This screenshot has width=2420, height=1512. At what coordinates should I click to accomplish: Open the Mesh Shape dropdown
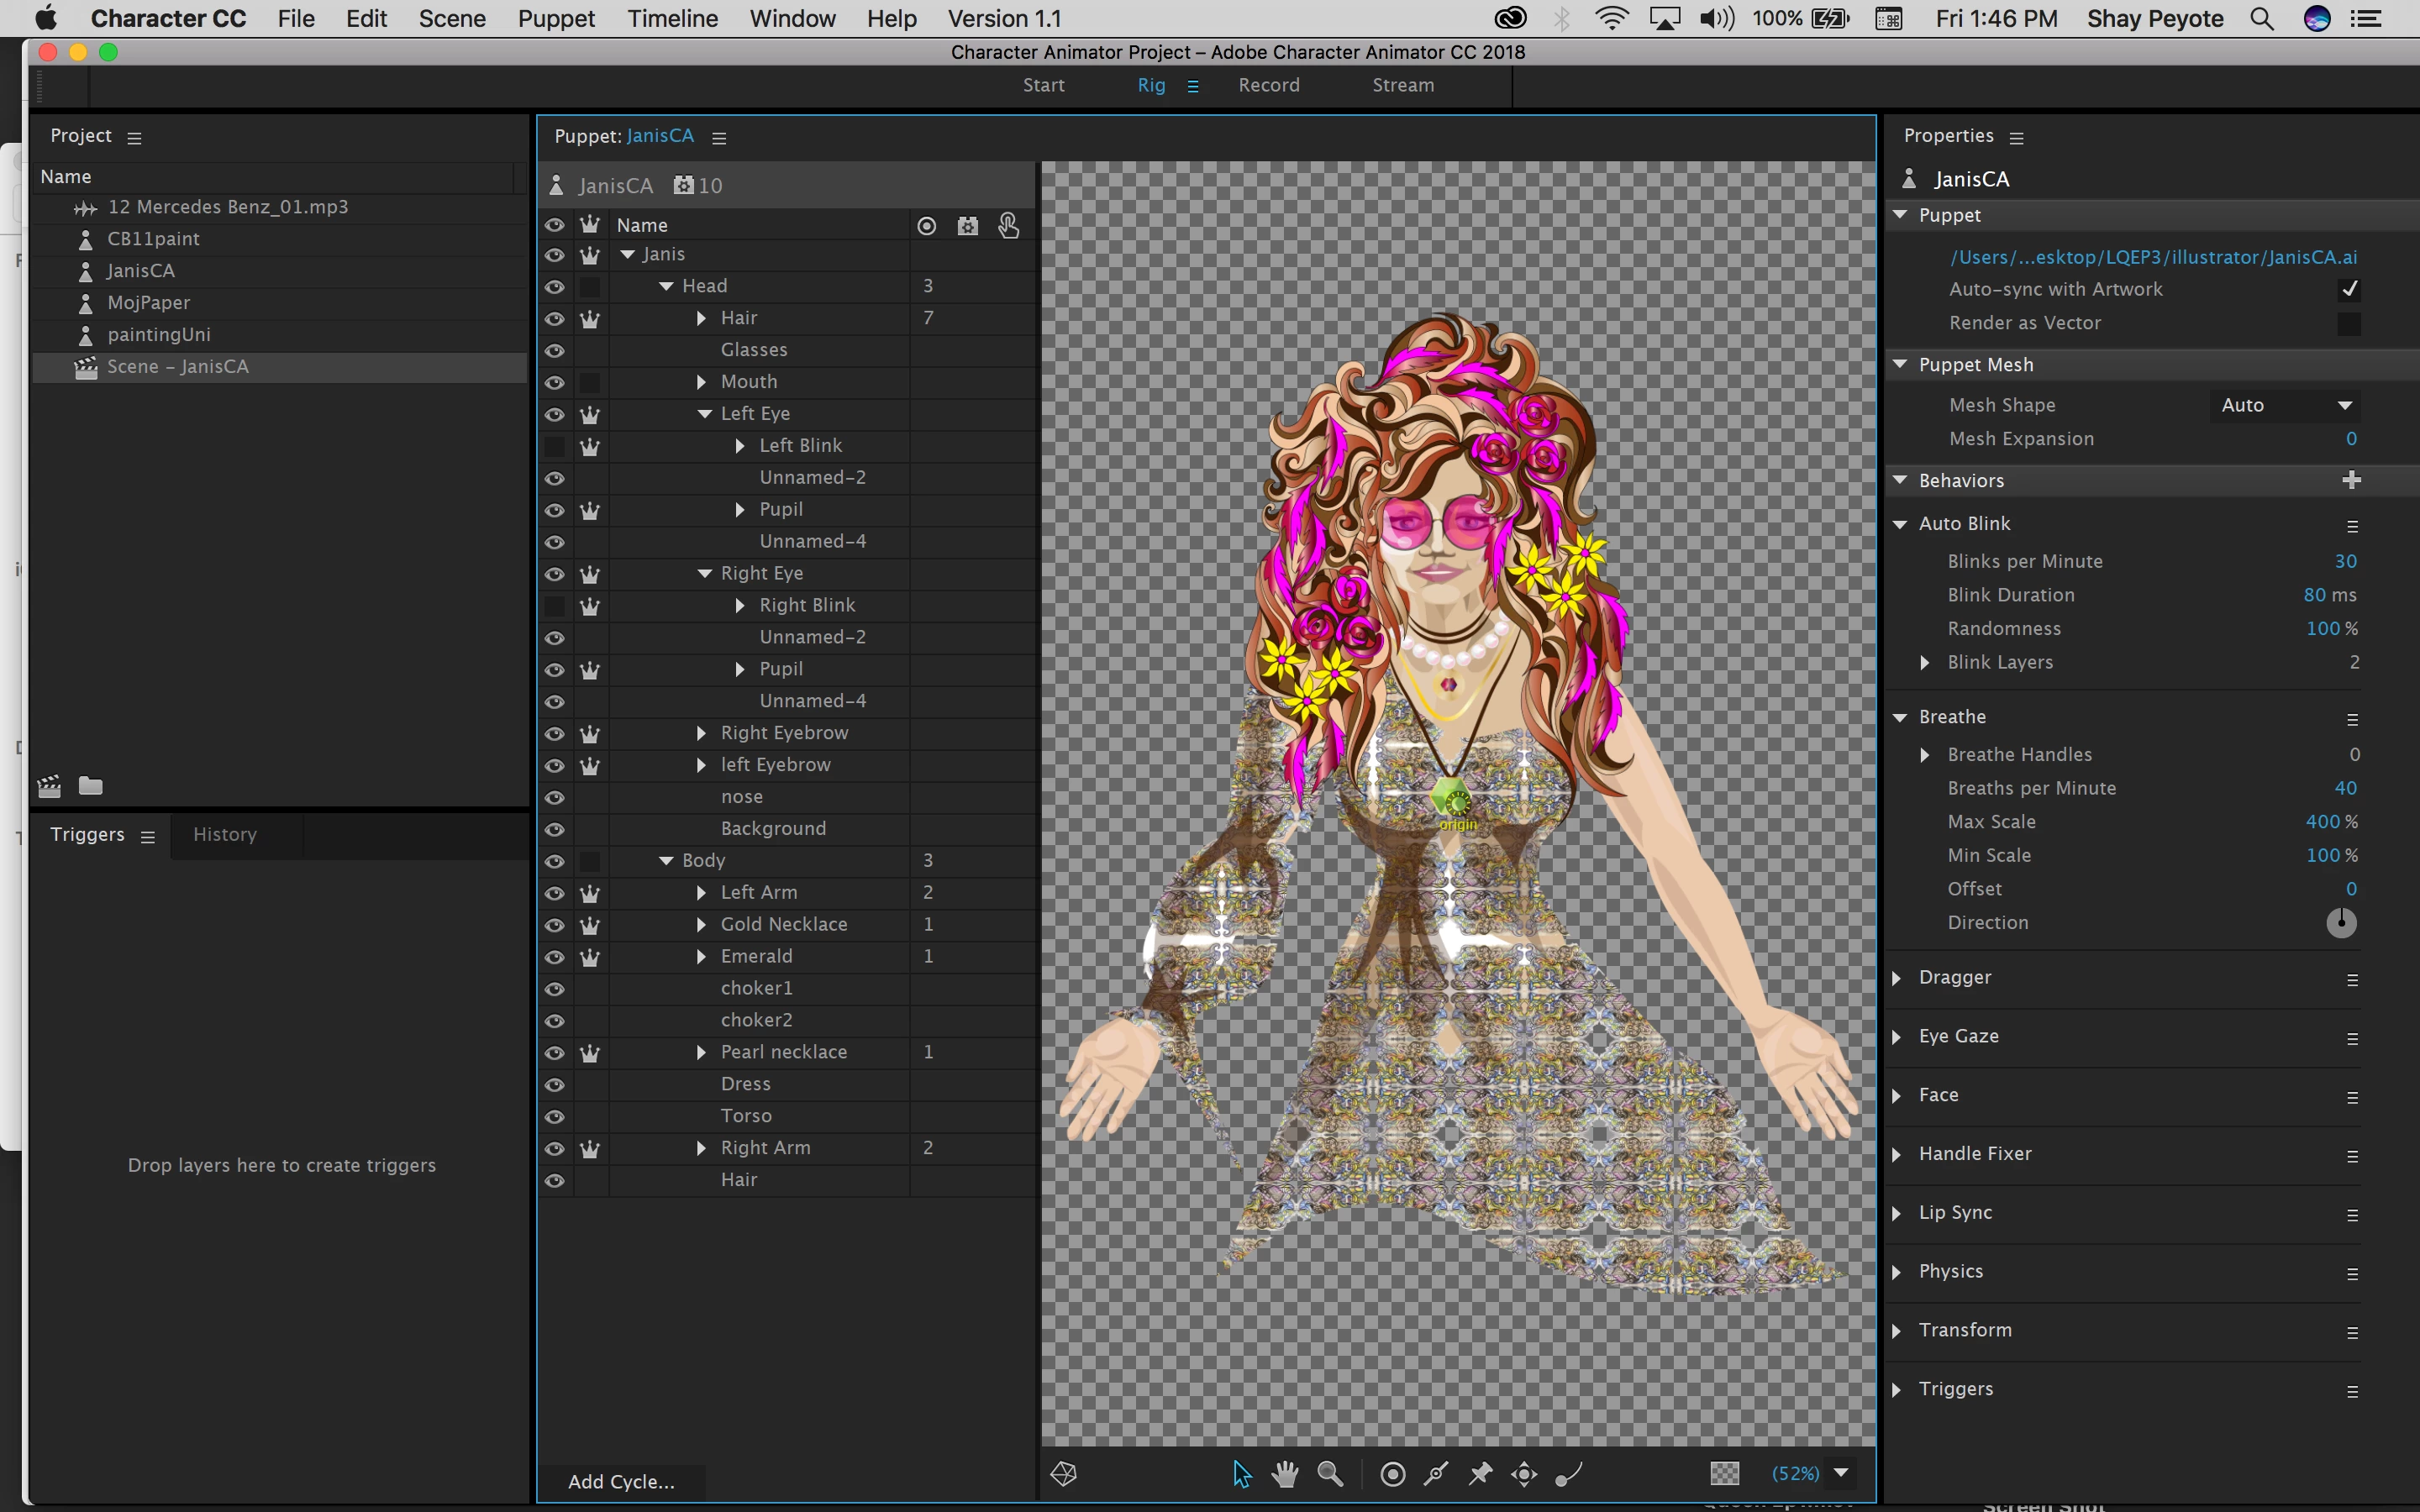(x=2284, y=405)
